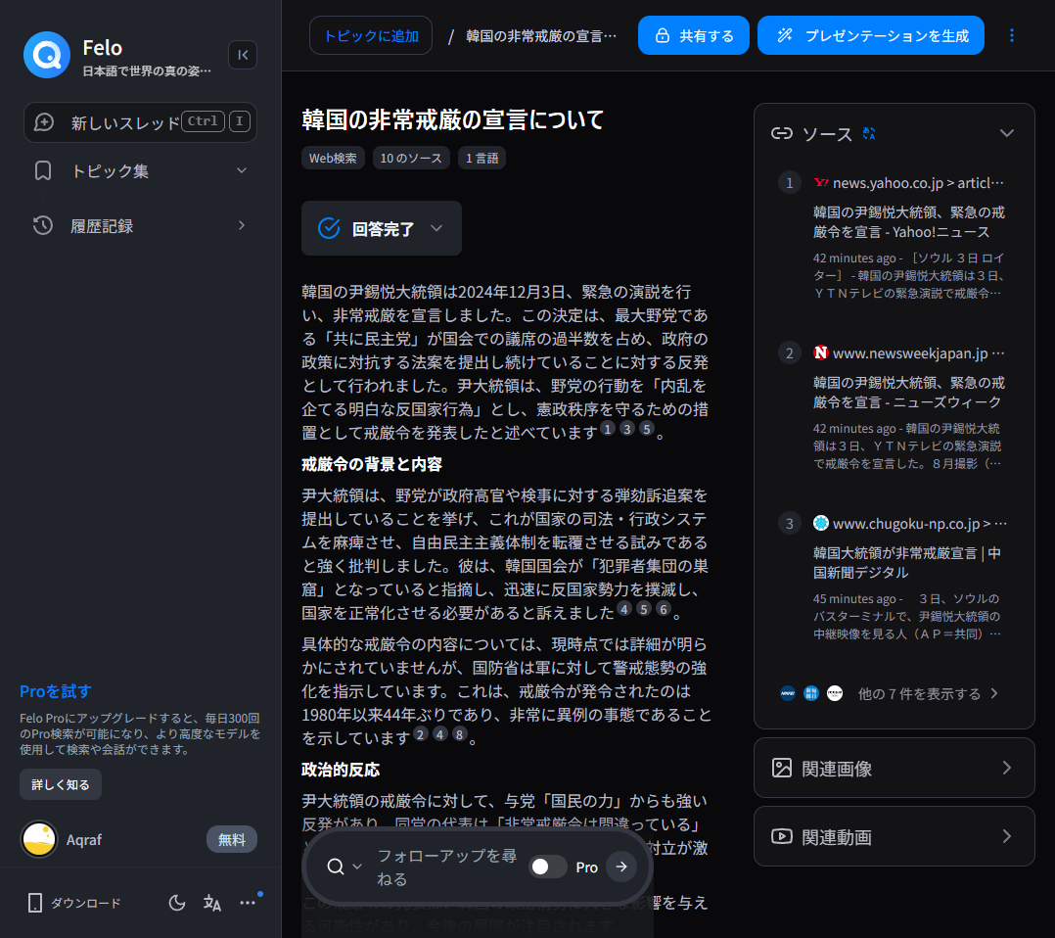Open the 関連画像 panel
Image resolution: width=1055 pixels, height=938 pixels.
pyautogui.click(x=894, y=768)
